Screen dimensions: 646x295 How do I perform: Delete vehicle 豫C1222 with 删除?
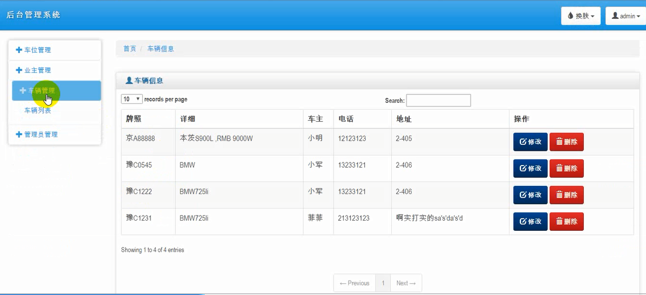click(567, 195)
